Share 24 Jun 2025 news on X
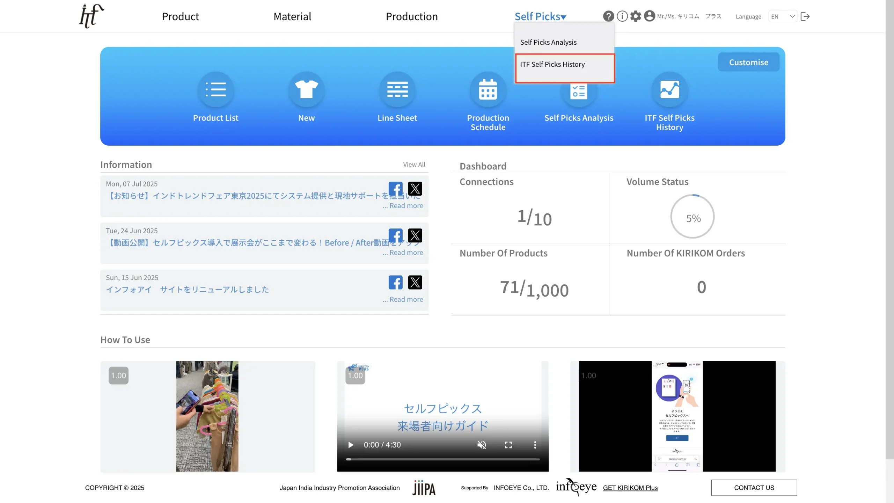Viewport: 894px width, 503px height. point(415,235)
